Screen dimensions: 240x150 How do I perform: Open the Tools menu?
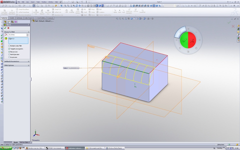(x=38, y=2)
